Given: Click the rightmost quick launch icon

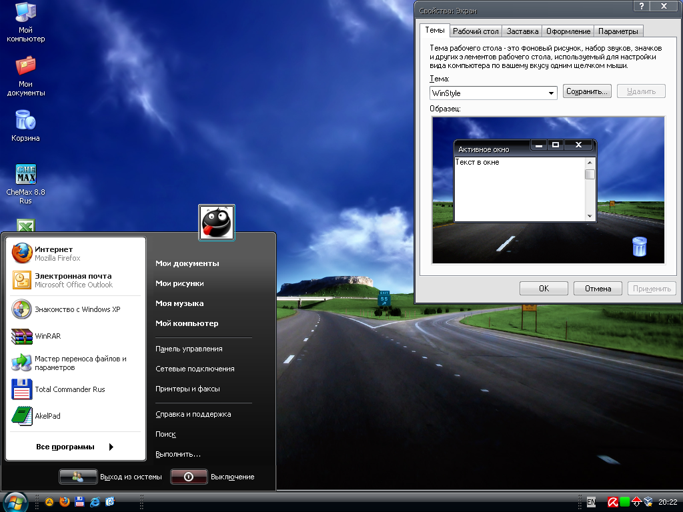Looking at the screenshot, I should tap(110, 502).
